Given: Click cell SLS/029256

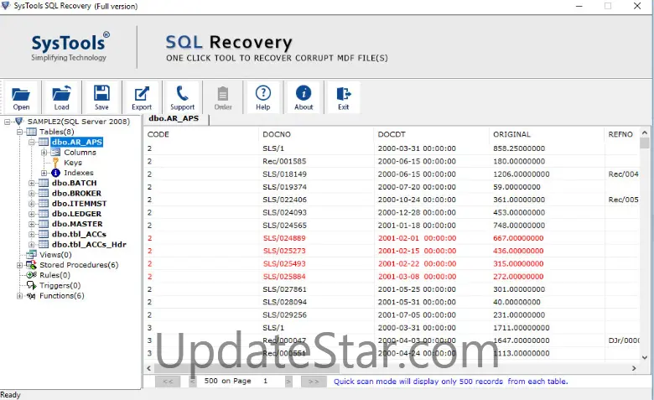Looking at the screenshot, I should click(284, 315).
